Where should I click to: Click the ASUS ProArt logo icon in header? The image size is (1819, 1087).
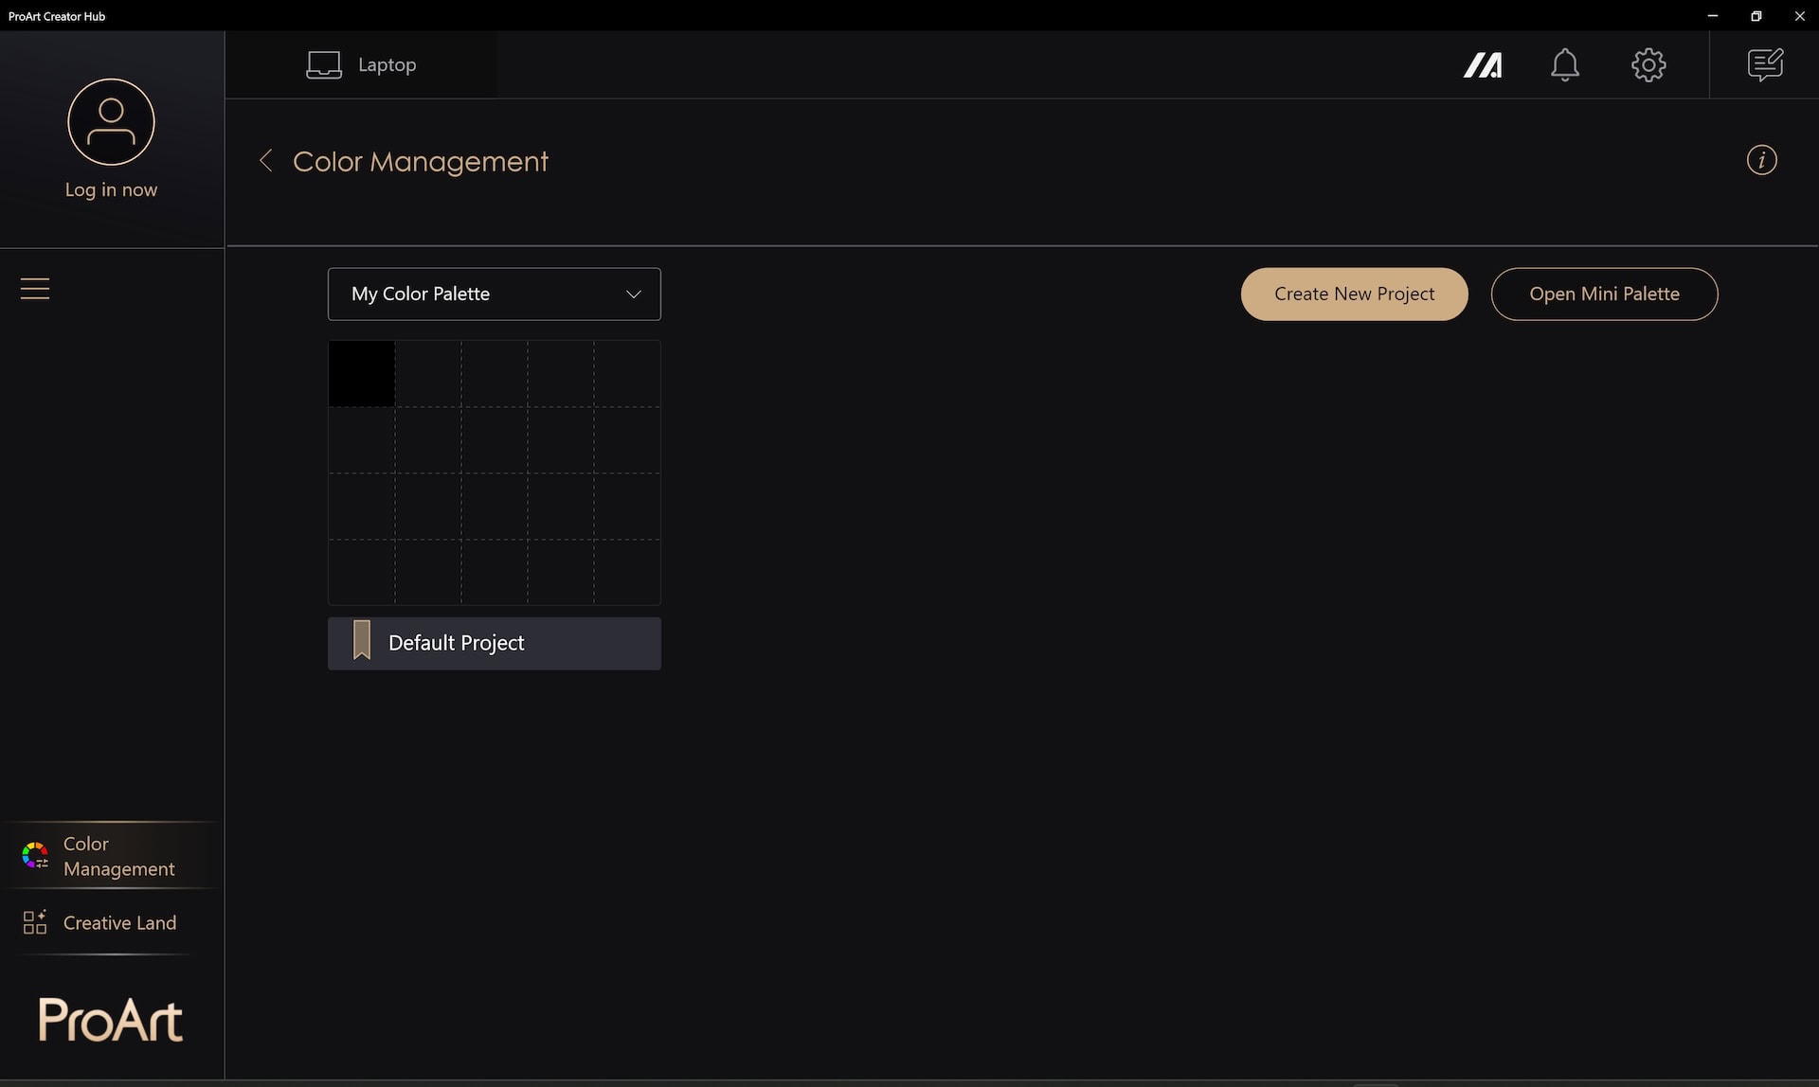pos(1483,65)
